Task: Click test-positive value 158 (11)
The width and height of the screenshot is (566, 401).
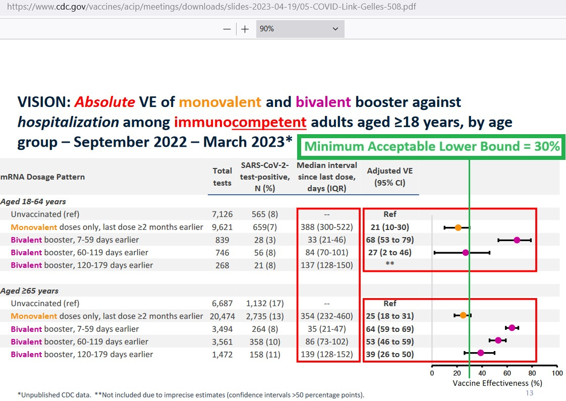Action: point(265,355)
